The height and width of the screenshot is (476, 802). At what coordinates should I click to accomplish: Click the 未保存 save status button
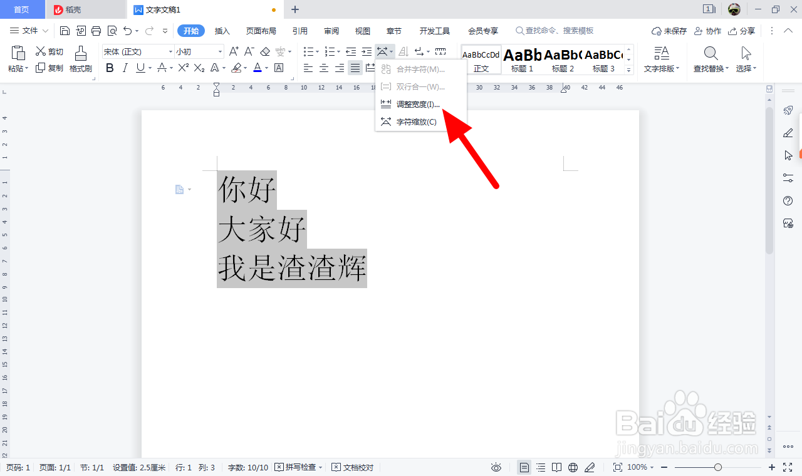click(669, 30)
